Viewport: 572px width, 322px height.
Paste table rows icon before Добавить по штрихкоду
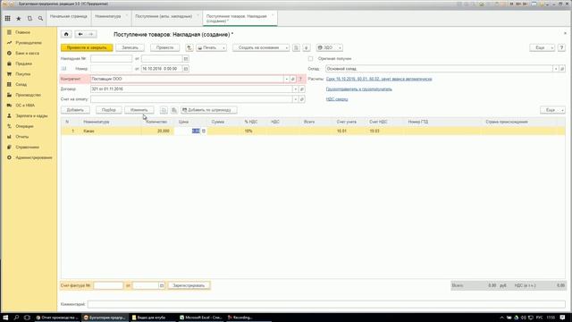174,110
